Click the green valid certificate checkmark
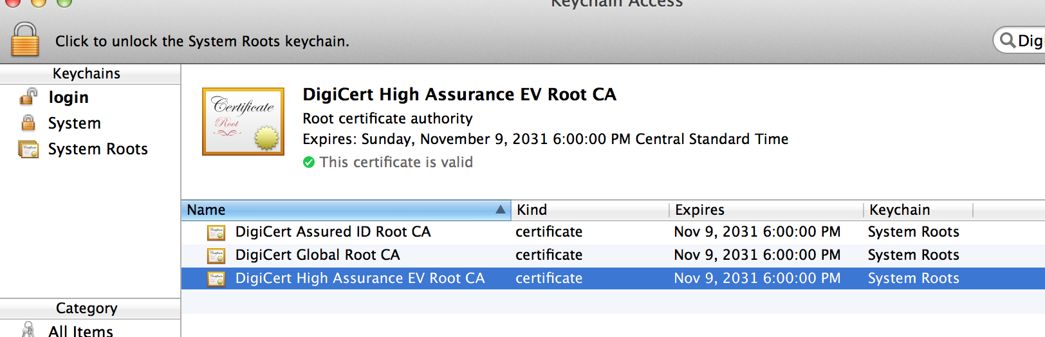The image size is (1045, 337). click(x=309, y=162)
